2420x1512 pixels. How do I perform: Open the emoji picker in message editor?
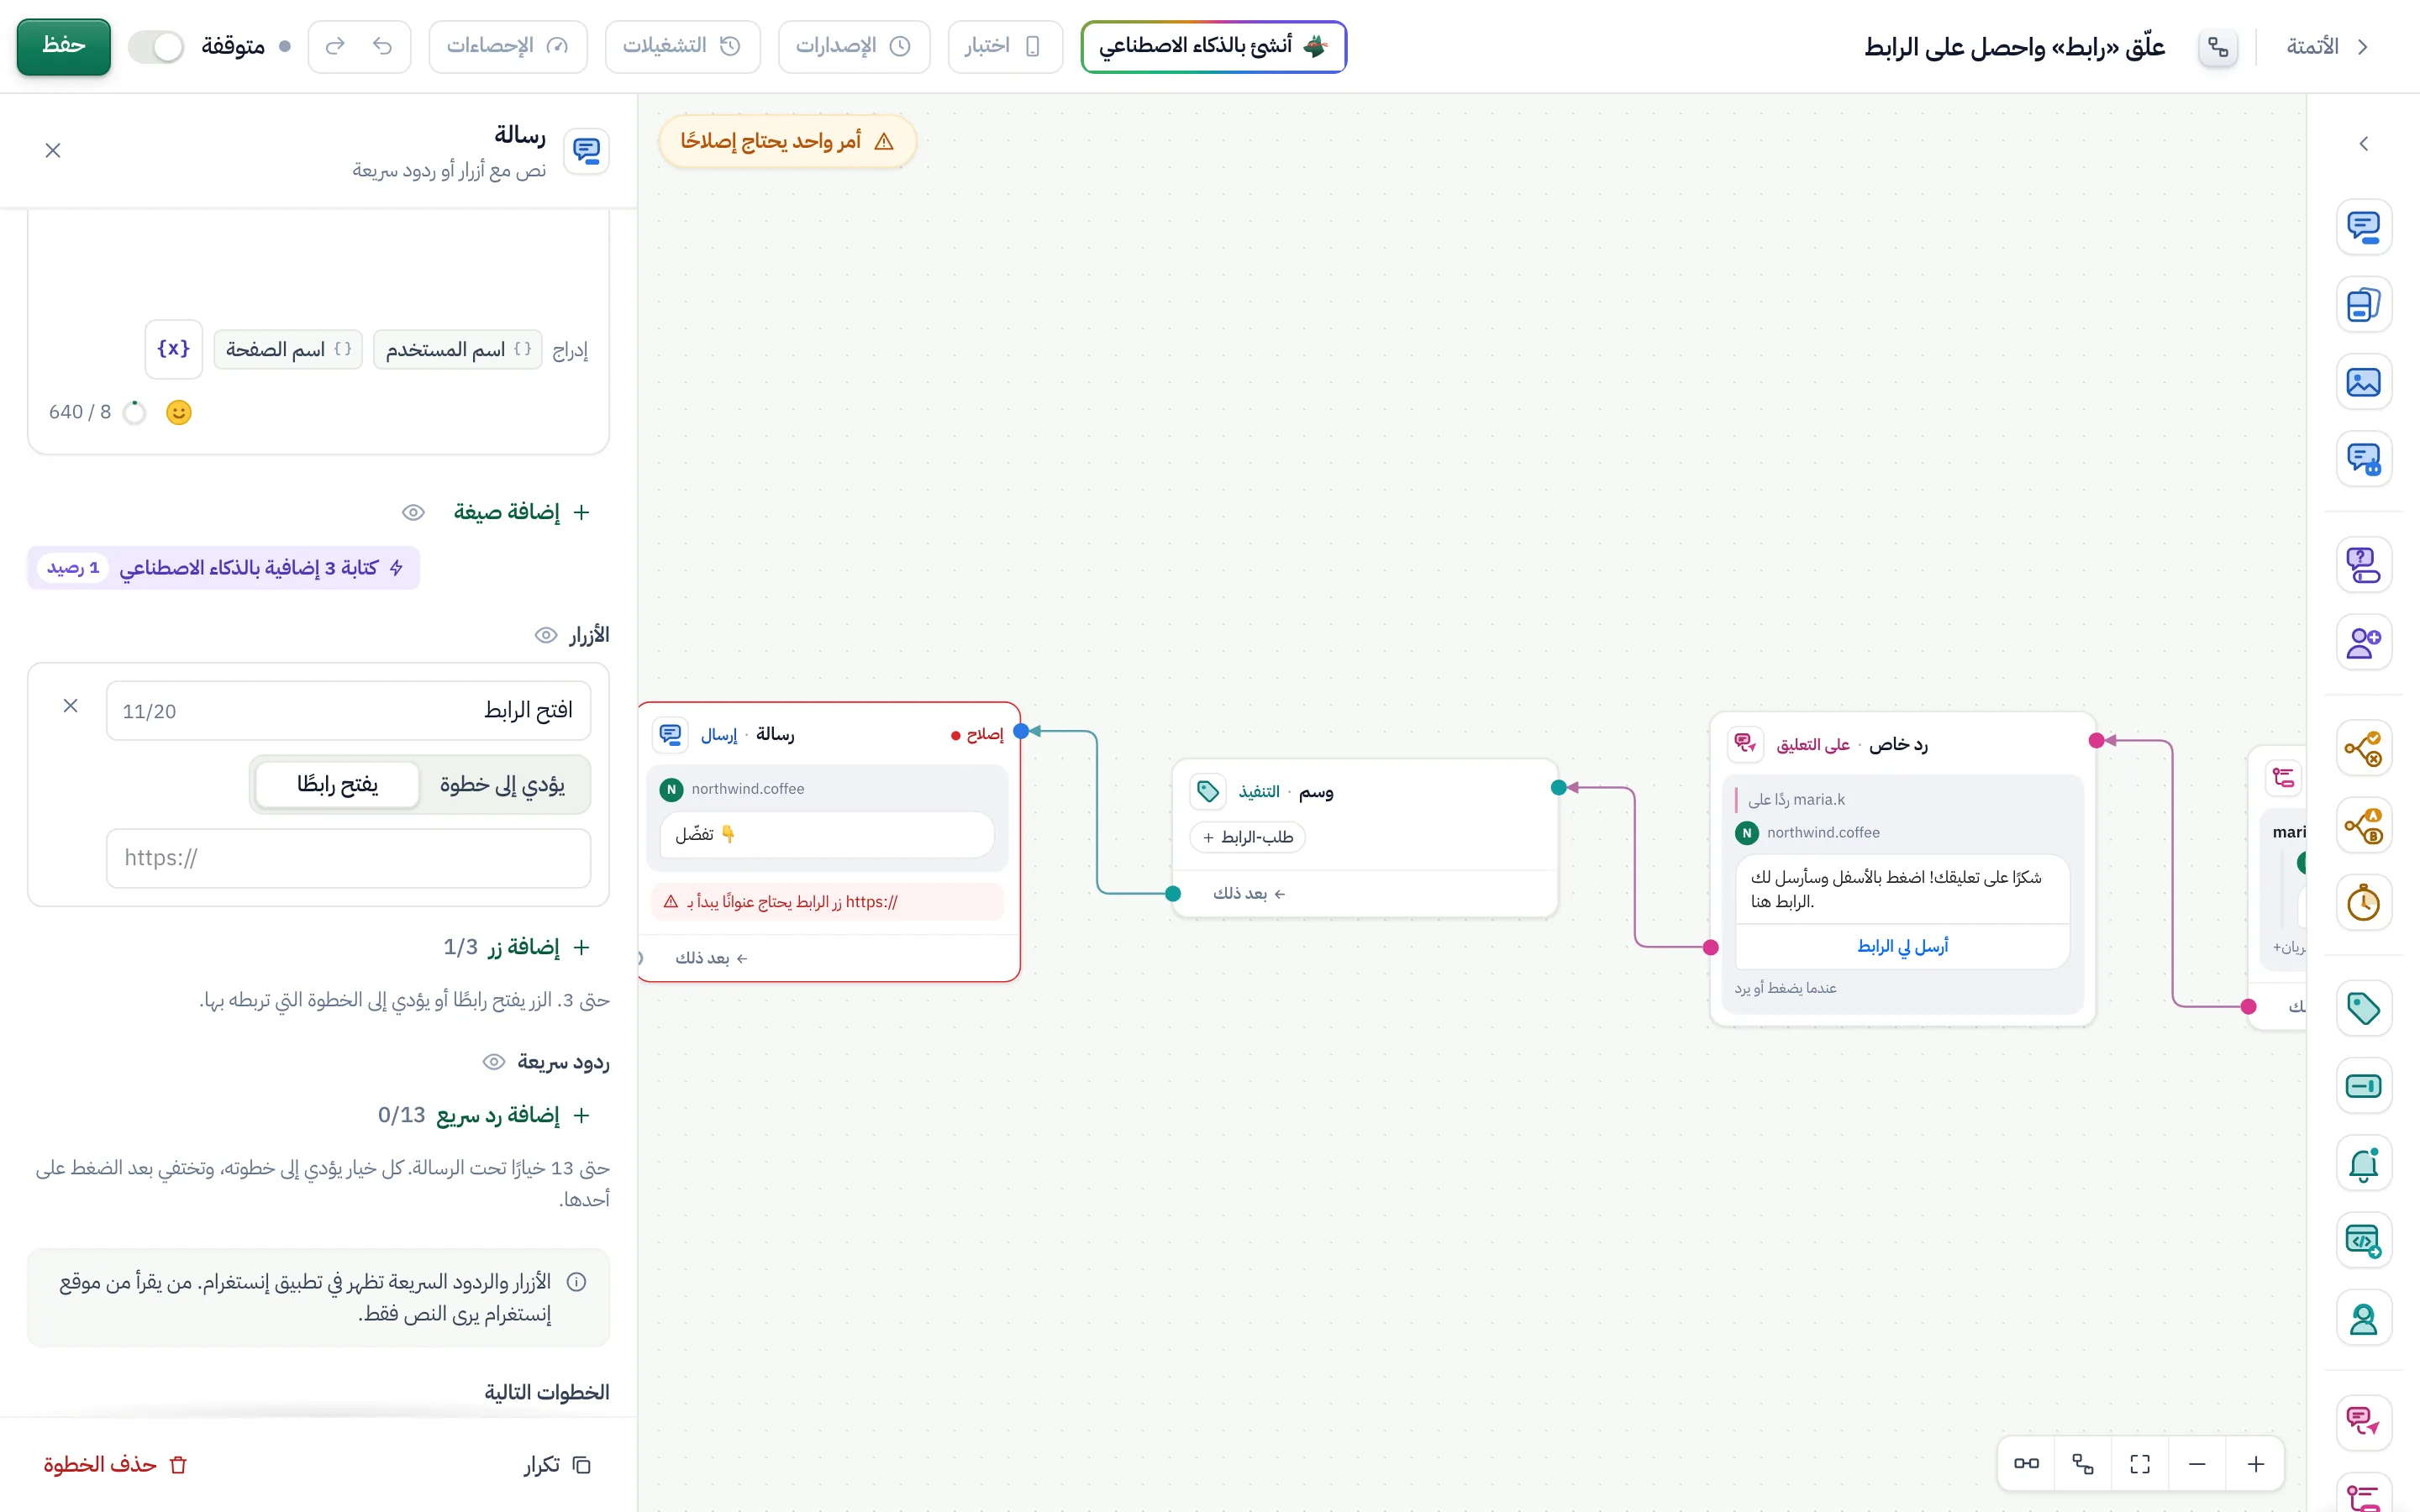click(x=178, y=412)
